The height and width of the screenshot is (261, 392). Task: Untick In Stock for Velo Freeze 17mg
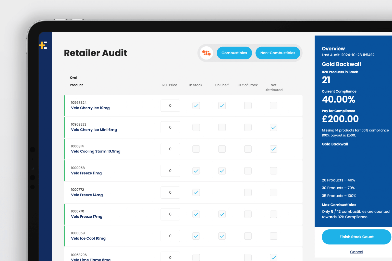[x=196, y=214]
